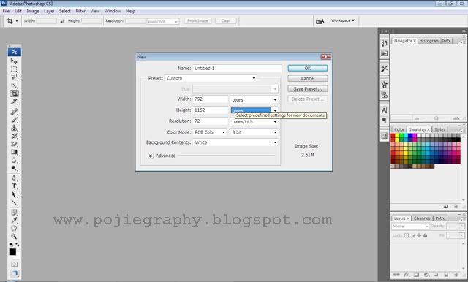Image resolution: width=468 pixels, height=282 pixels.
Task: Open the Background Contents dropdown
Action: [235, 142]
